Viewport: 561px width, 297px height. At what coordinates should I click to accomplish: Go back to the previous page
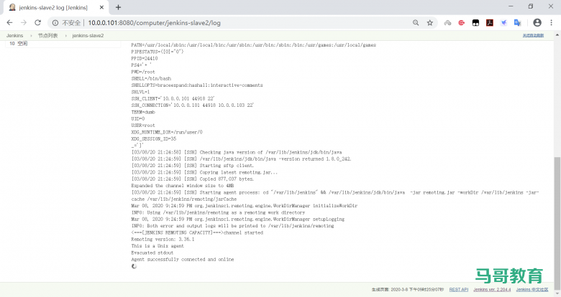pos(9,22)
